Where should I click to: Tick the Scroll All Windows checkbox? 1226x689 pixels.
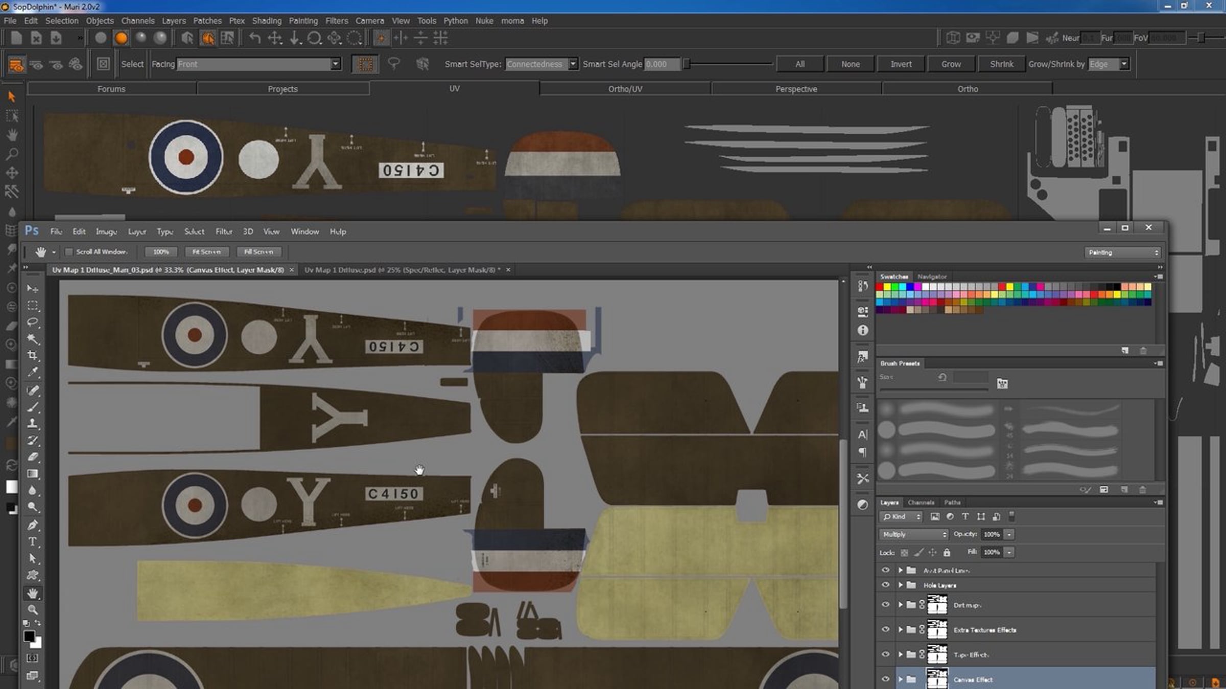pos(69,252)
